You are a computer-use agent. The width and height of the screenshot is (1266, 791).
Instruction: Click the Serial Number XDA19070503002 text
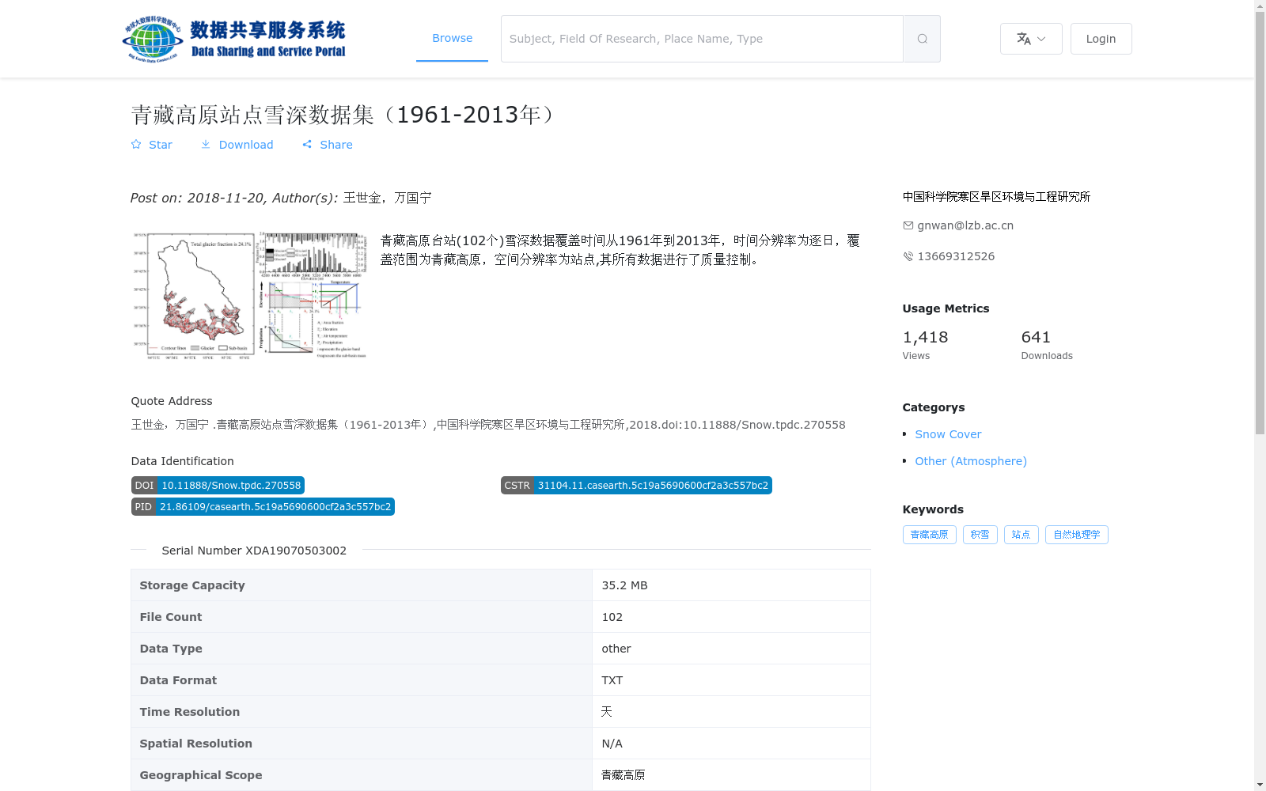[x=254, y=551]
